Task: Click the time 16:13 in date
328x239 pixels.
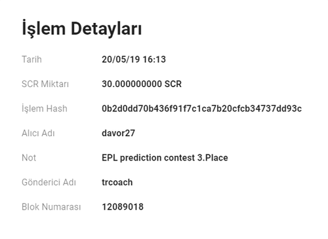Action: pyautogui.click(x=154, y=60)
